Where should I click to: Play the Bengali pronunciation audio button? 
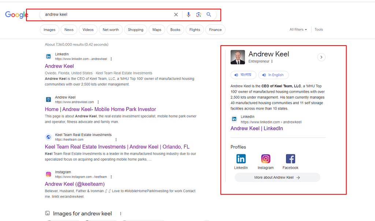point(243,75)
